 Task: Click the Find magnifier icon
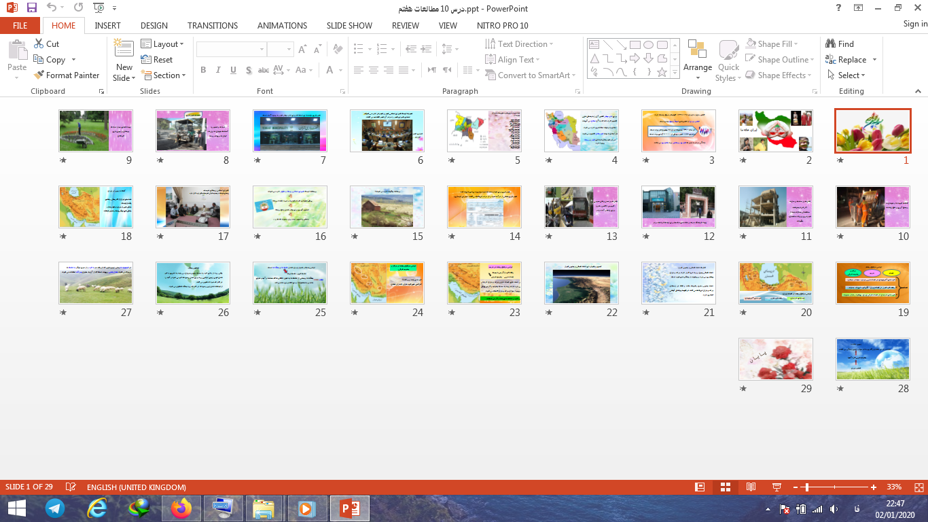click(x=831, y=44)
